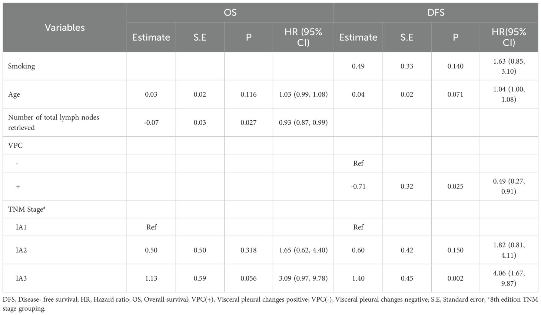
Task: Select the OS group header cell
Action: (230, 12)
